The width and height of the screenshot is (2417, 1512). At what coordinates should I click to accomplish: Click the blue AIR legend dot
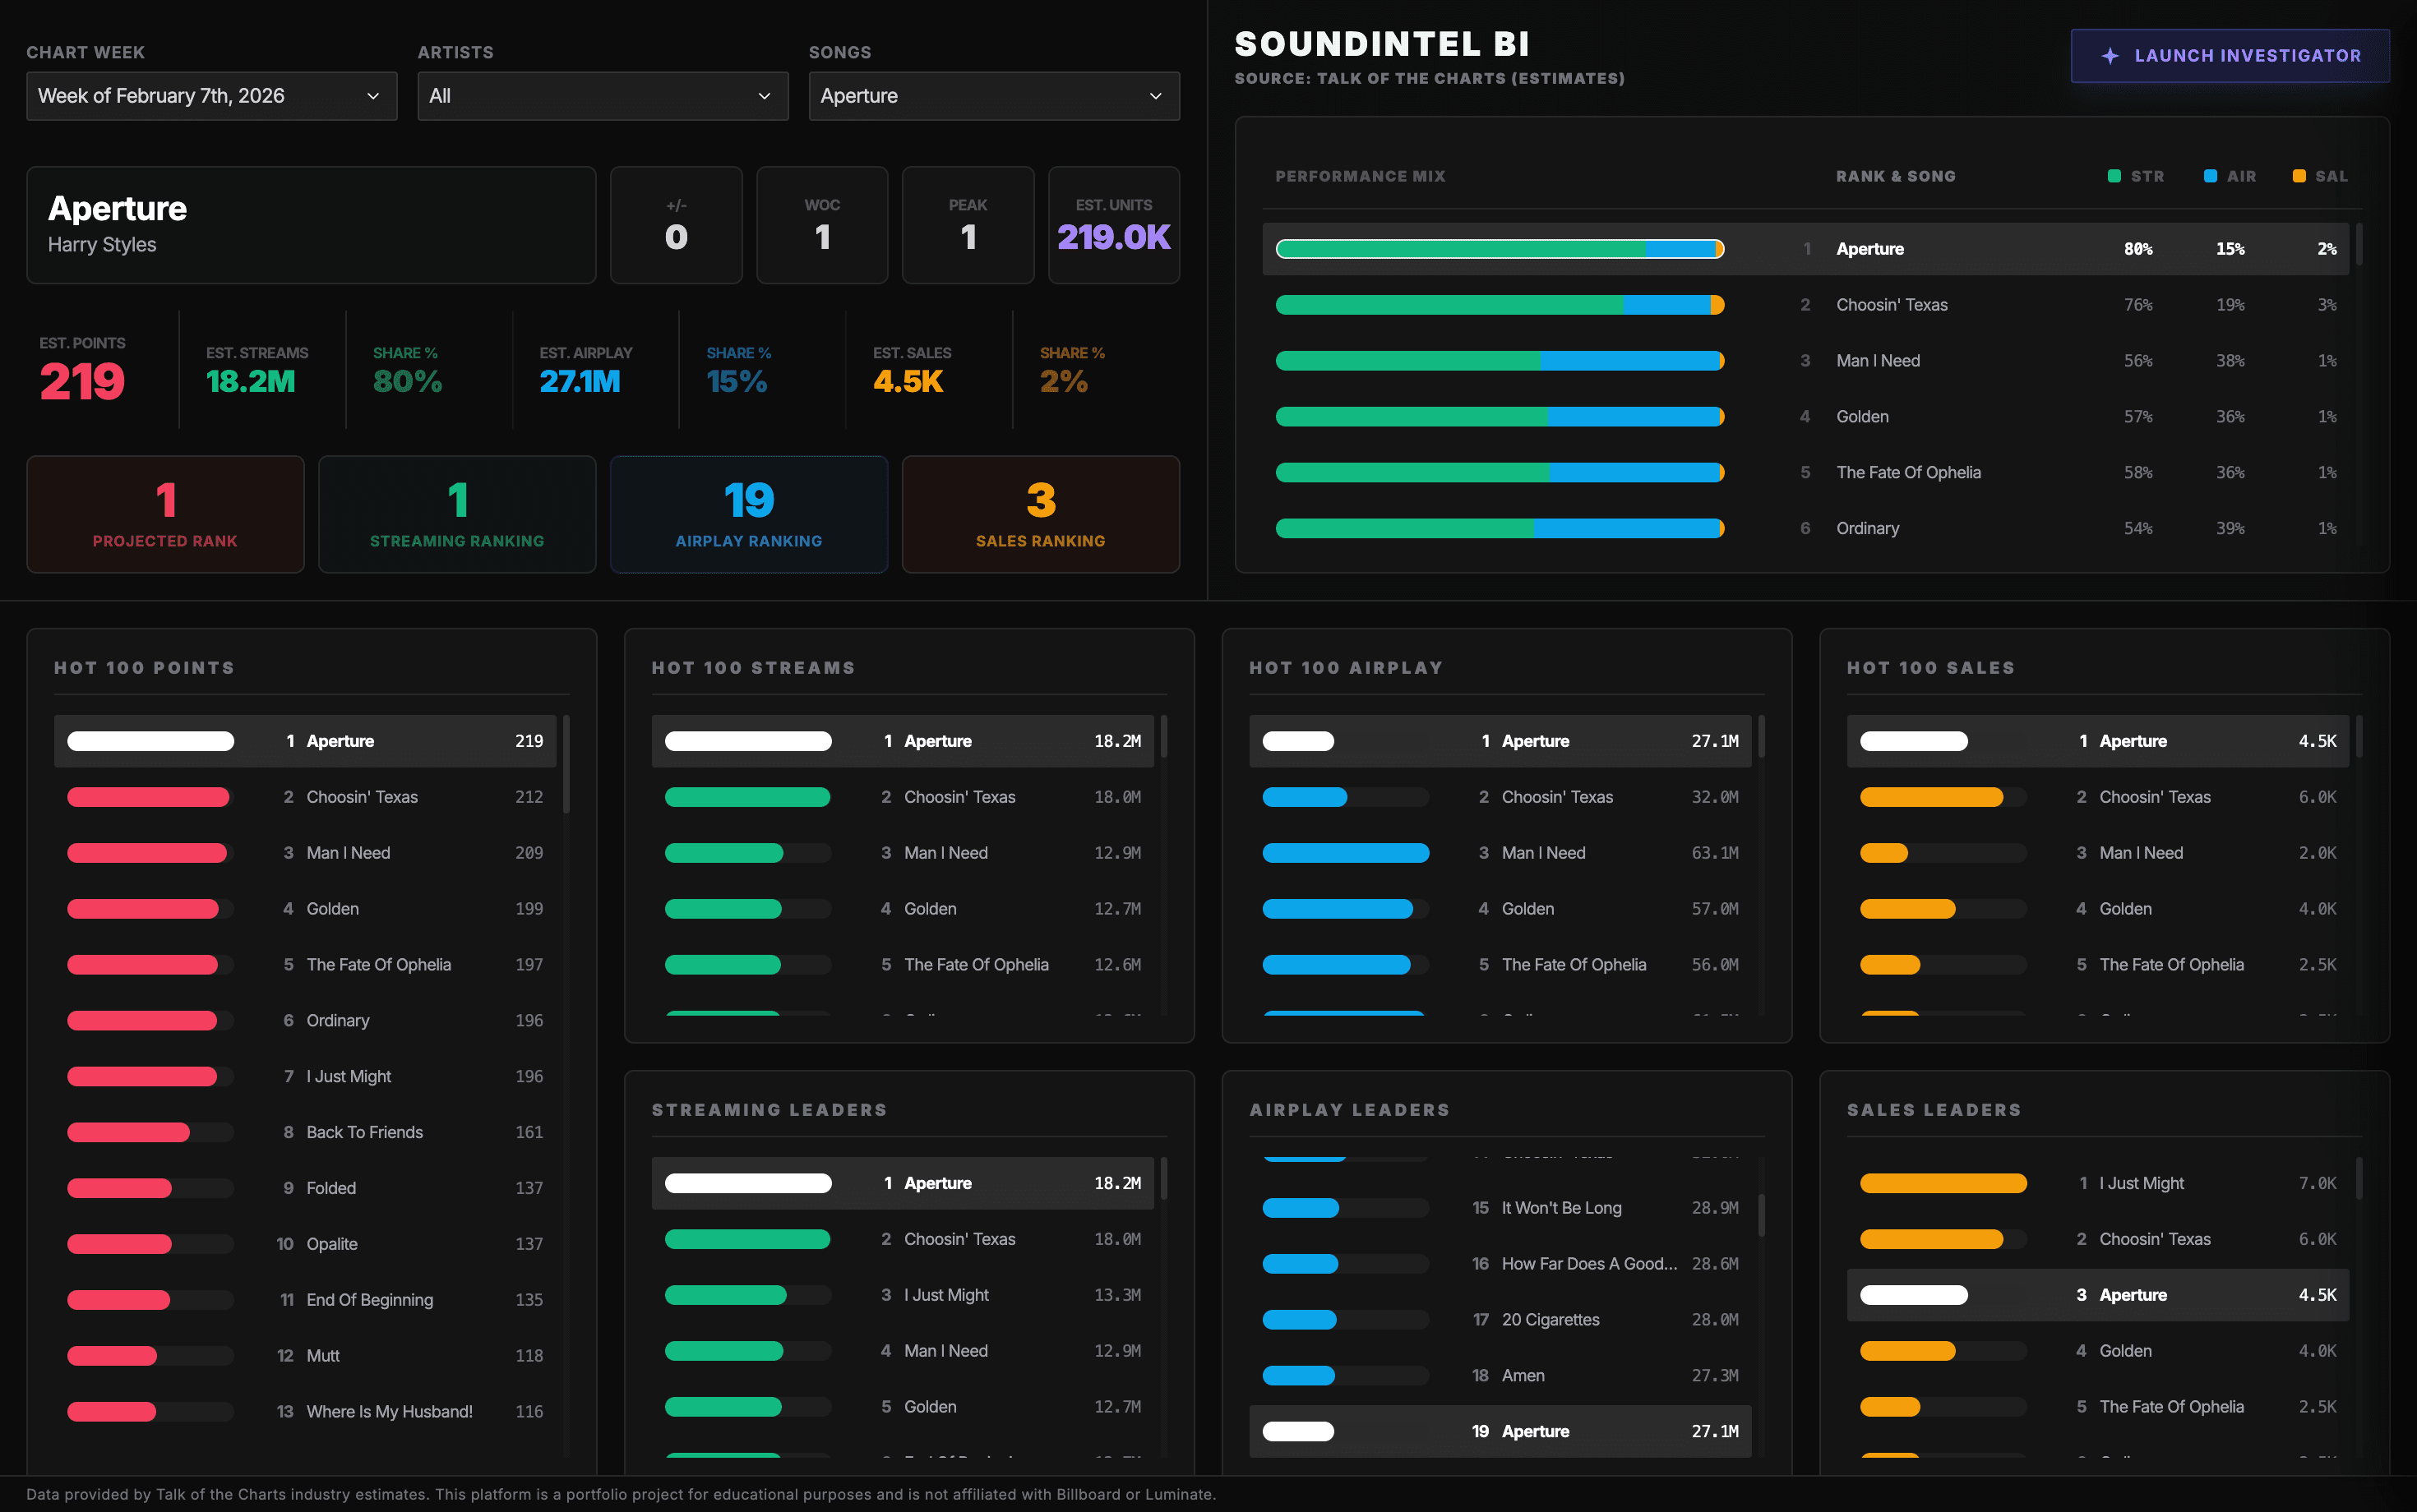(2209, 176)
